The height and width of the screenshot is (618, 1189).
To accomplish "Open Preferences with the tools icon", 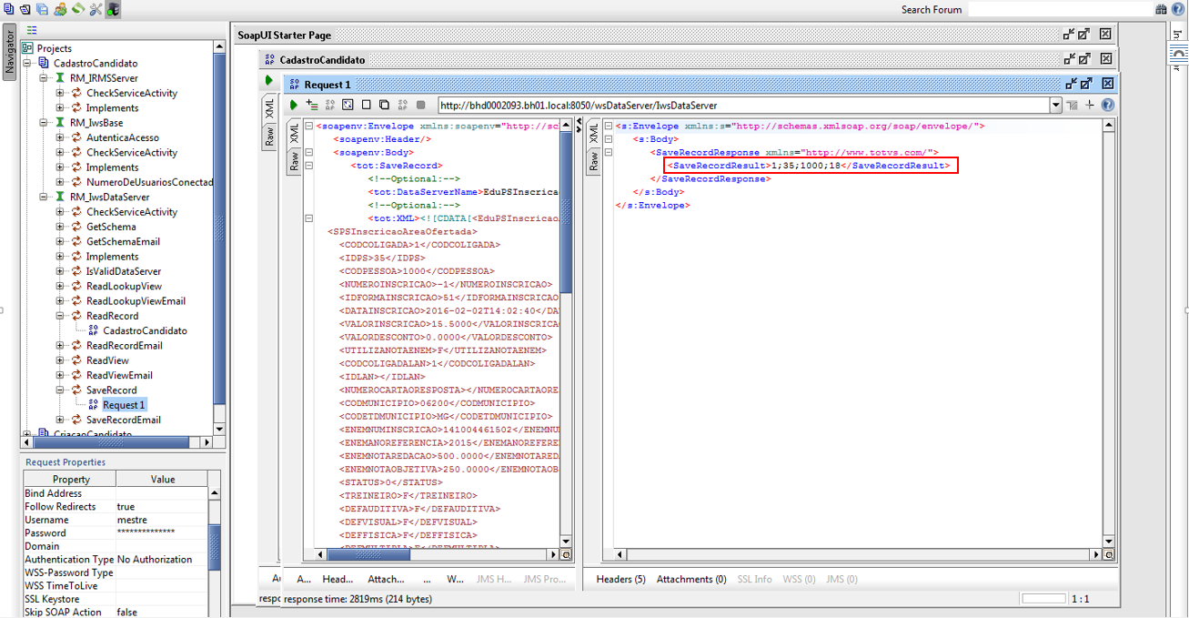I will coord(96,9).
